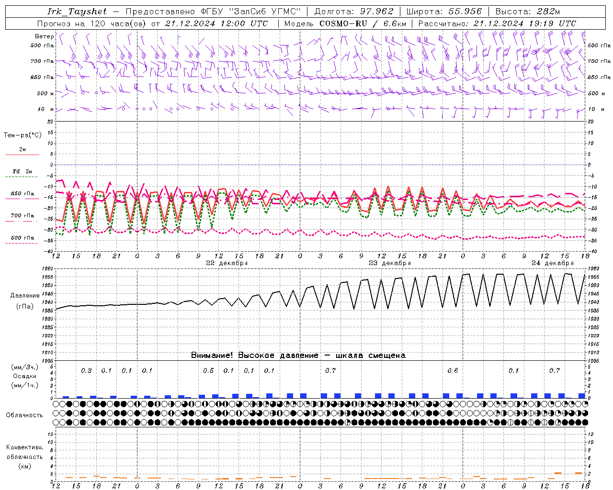Click the elevation value Высота: 282м
Image resolution: width=613 pixels, height=490 pixels.
point(528,11)
